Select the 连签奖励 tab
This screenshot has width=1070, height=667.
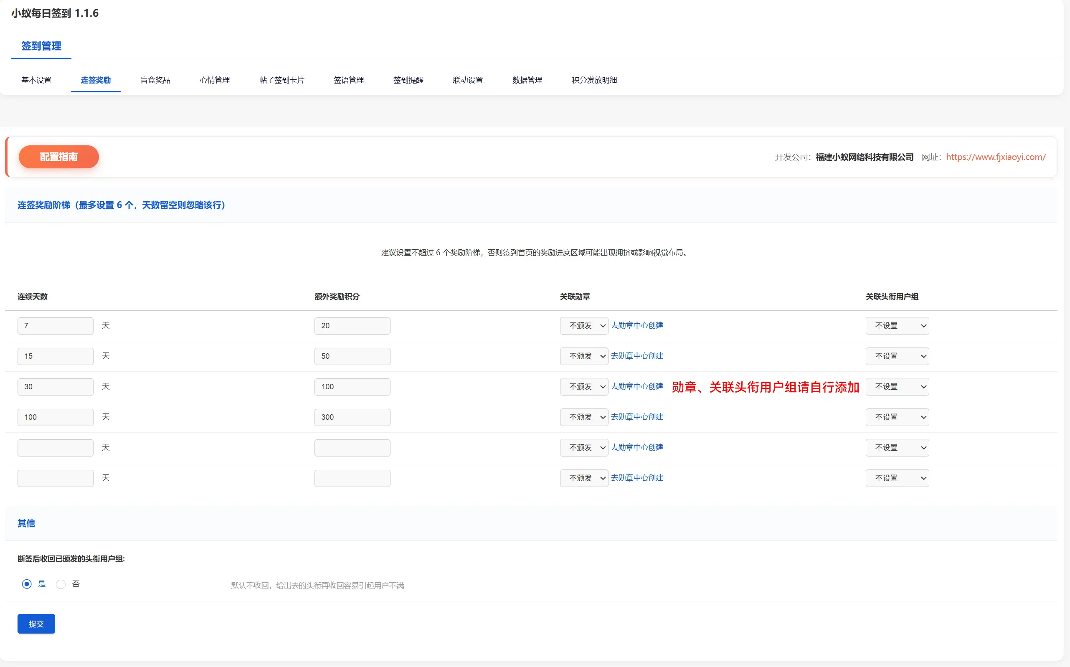point(96,80)
